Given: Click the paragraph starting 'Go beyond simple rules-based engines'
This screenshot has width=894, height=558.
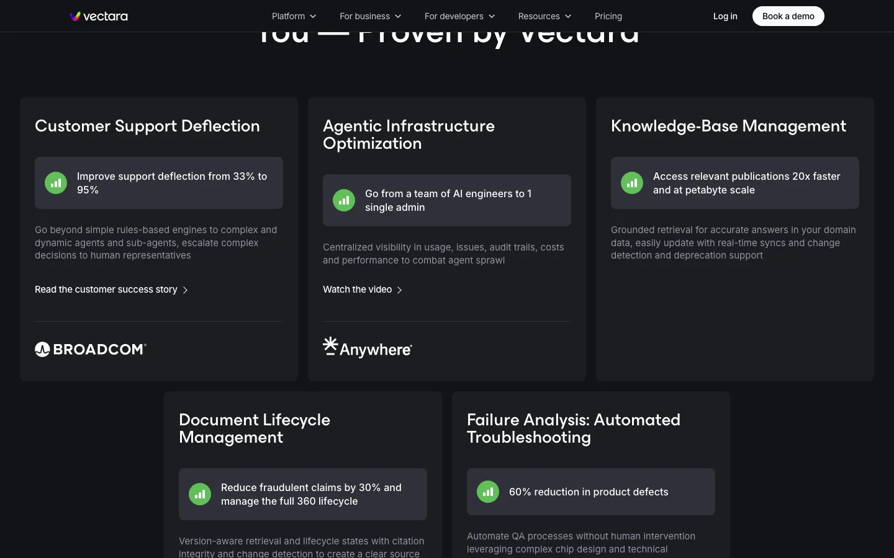Looking at the screenshot, I should 156,242.
